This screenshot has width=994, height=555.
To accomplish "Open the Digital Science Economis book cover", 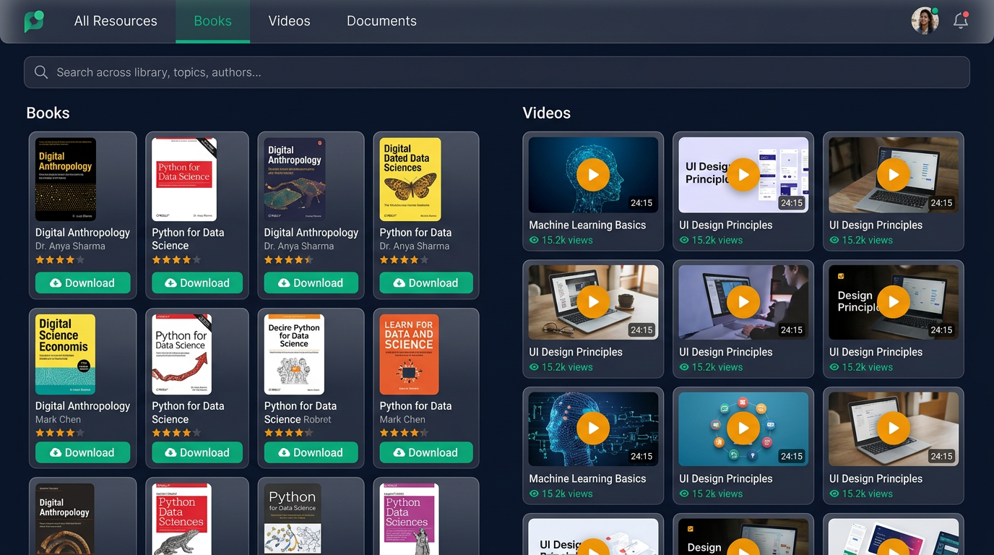I will click(64, 353).
